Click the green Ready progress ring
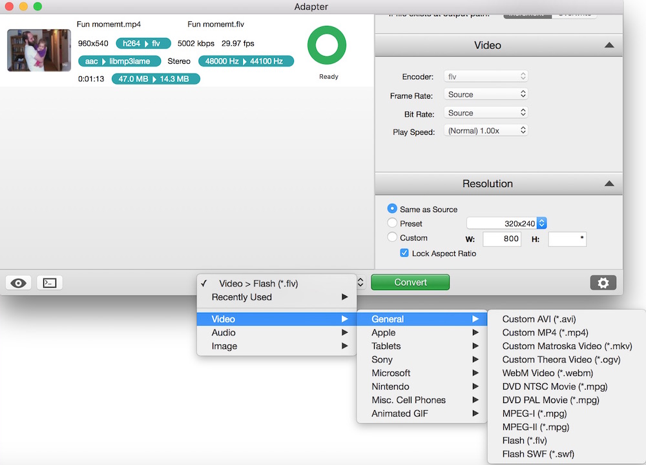 328,45
